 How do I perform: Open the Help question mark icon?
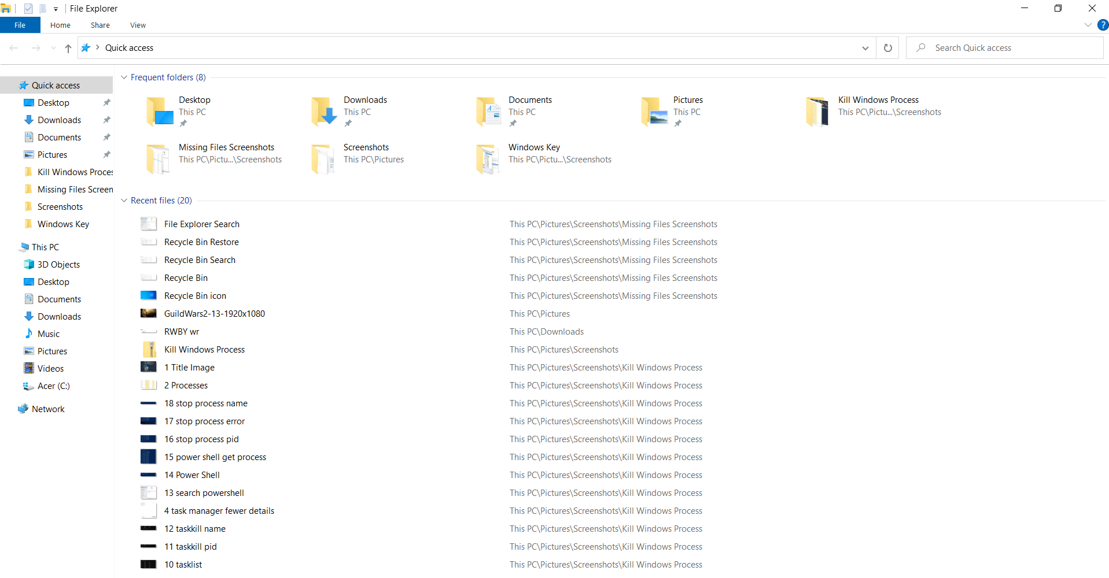coord(1103,25)
